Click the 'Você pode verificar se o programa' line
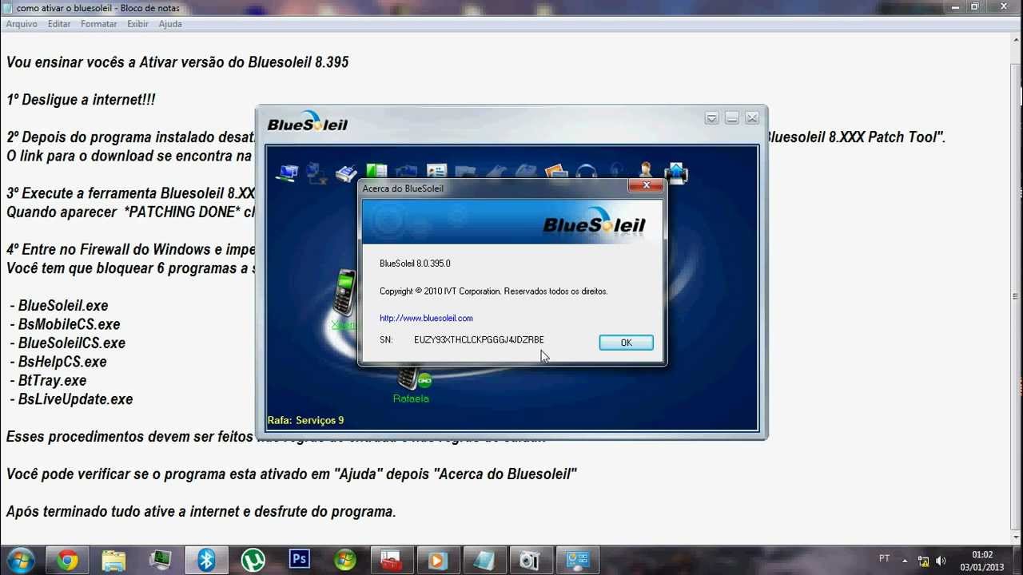Screen dimensions: 1023x575 click(291, 474)
